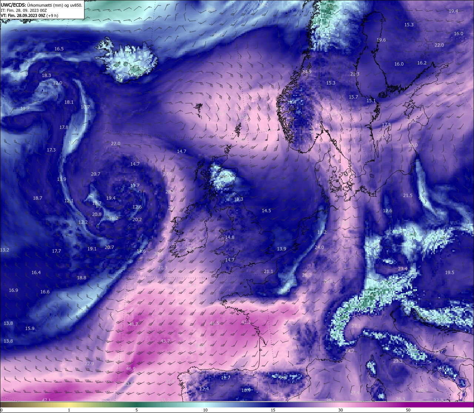This screenshot has width=474, height=413.
Task: Select the 23.3 value over Italy
Action: pyautogui.click(x=398, y=361)
